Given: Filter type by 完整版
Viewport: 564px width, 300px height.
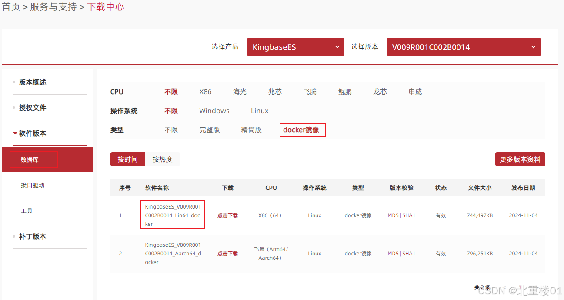Looking at the screenshot, I should pyautogui.click(x=210, y=130).
